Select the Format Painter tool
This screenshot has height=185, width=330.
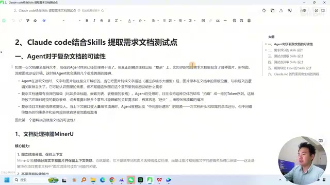pos(27,21)
